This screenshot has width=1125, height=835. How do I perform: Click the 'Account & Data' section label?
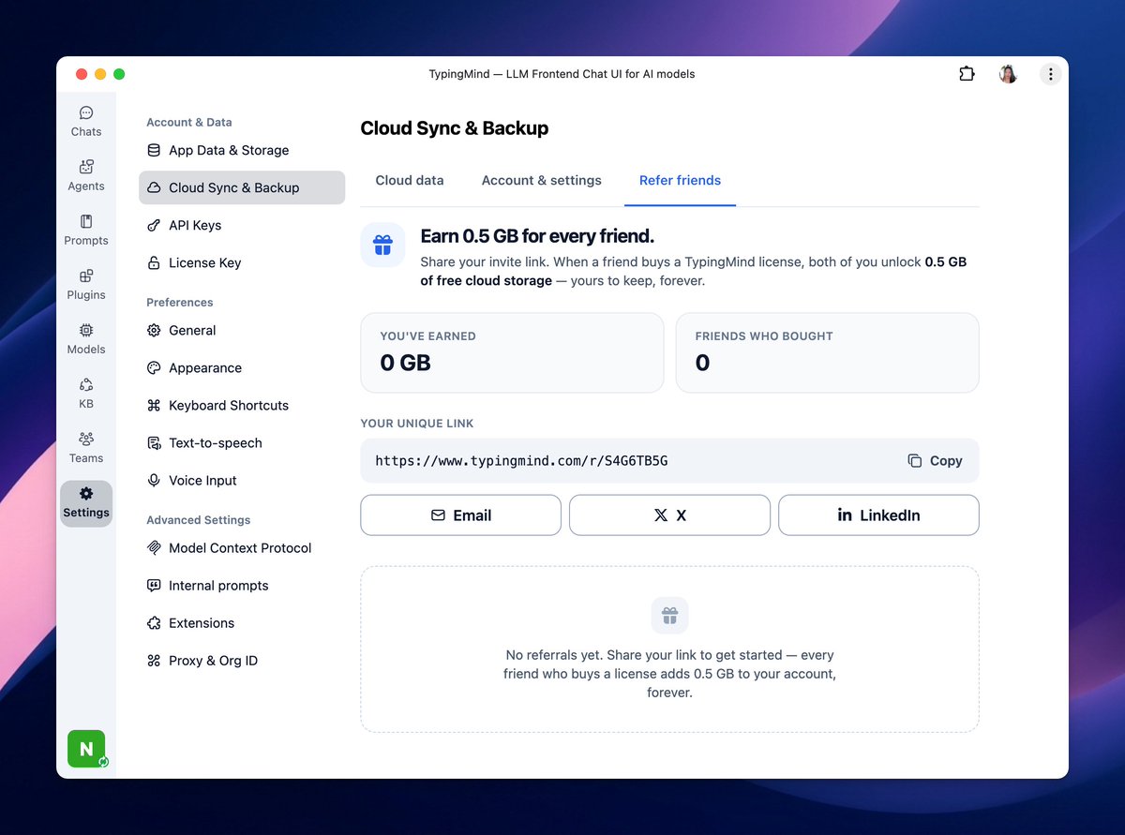[x=189, y=122]
